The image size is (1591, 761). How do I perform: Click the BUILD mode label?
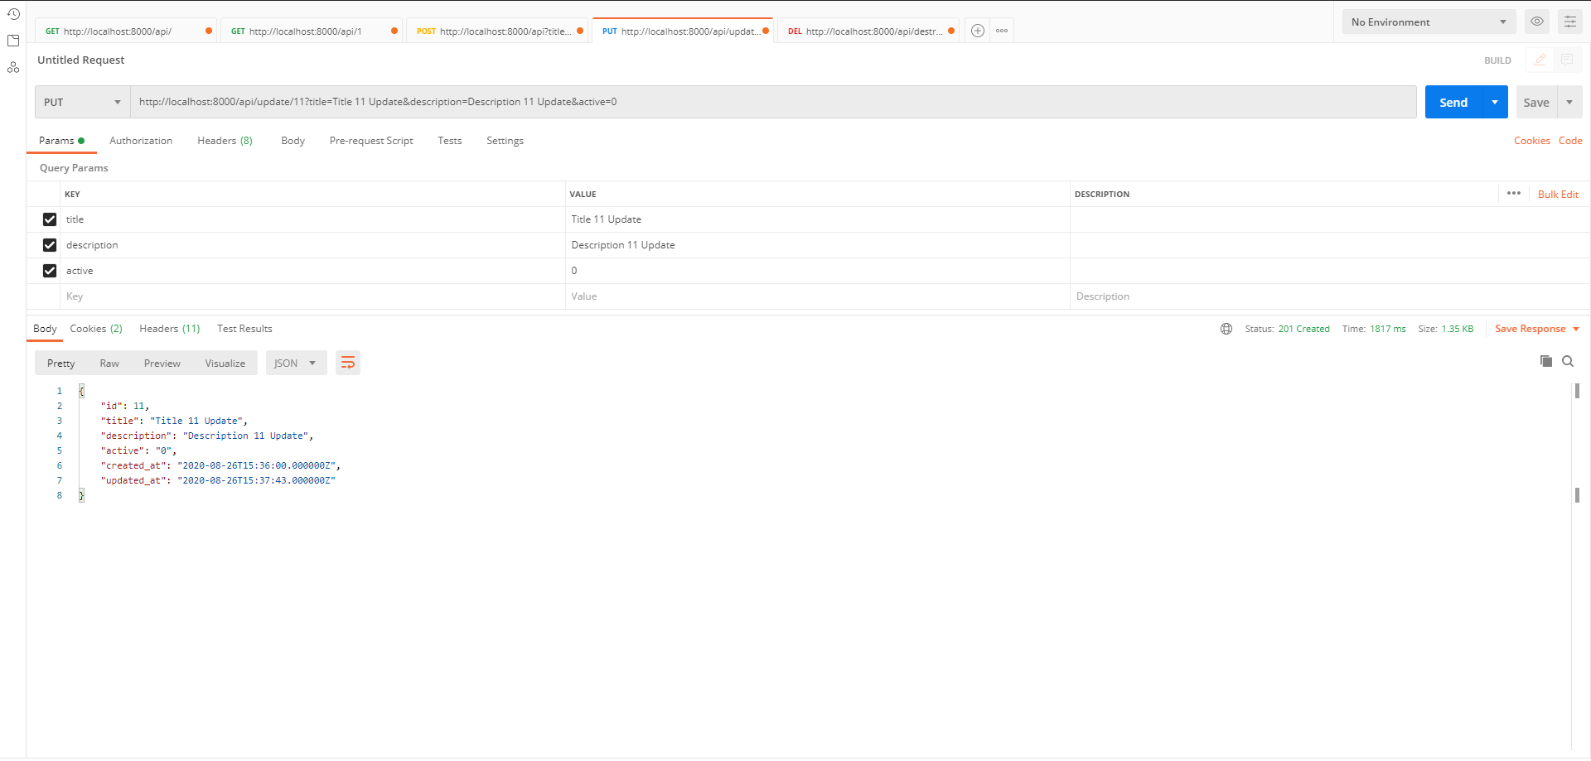point(1497,60)
